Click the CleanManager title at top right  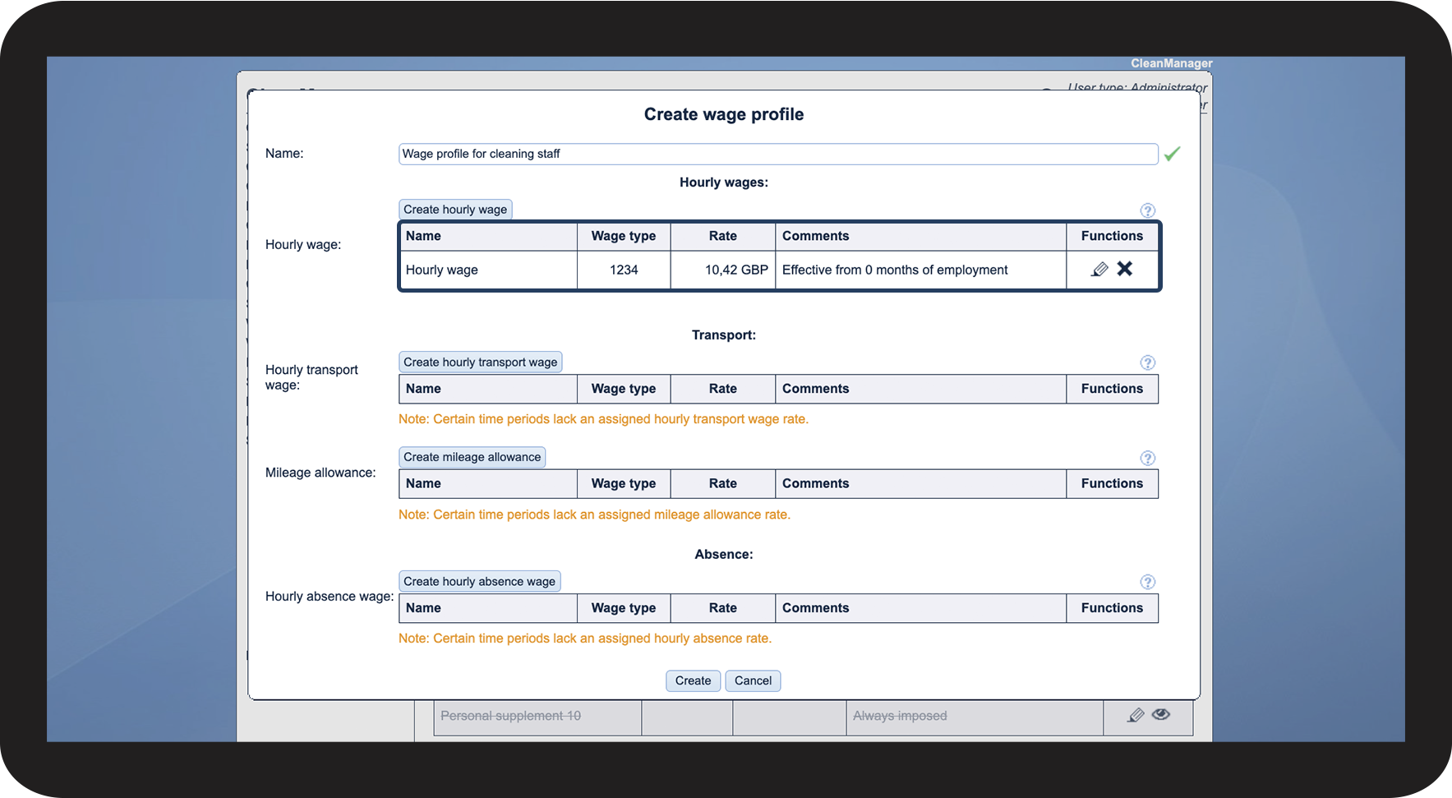[x=1171, y=63]
